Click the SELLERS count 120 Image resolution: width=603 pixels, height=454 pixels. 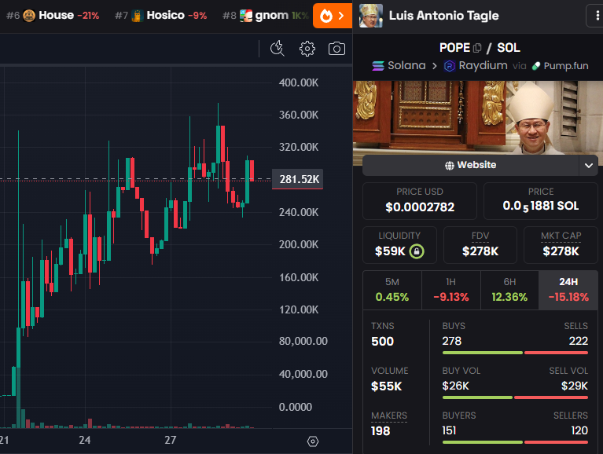579,430
